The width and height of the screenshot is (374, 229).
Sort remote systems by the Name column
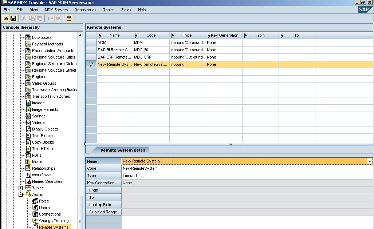click(x=115, y=35)
